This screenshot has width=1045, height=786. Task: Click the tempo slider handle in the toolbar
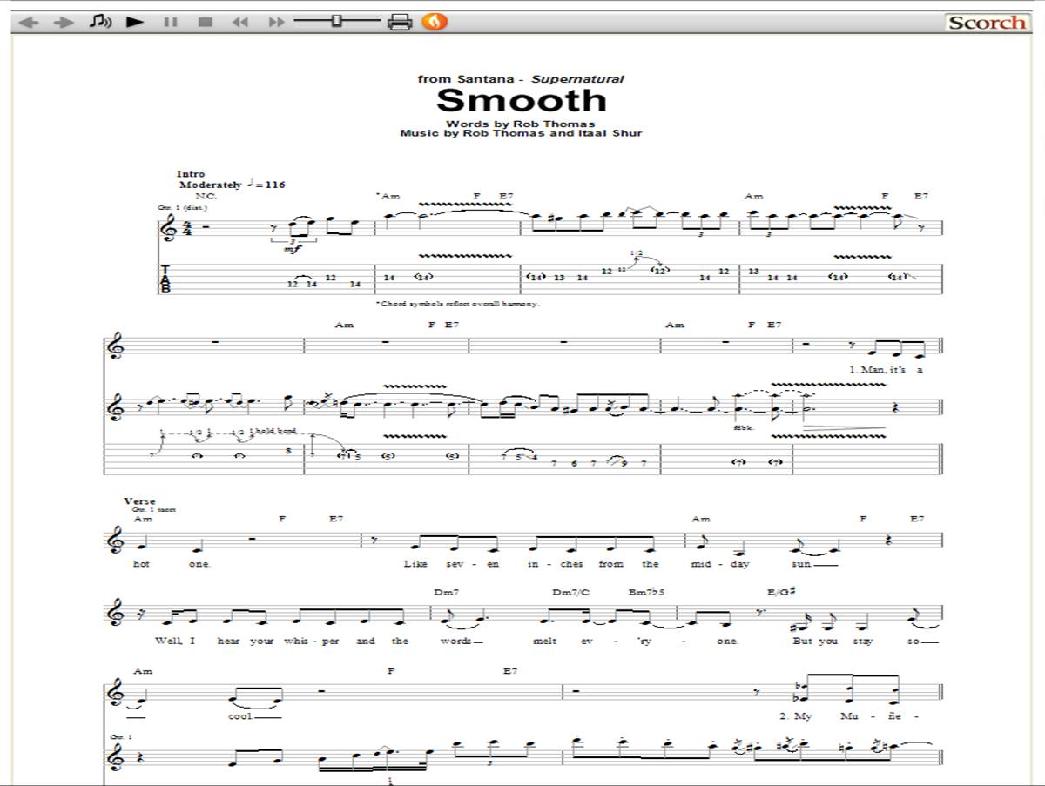(337, 21)
